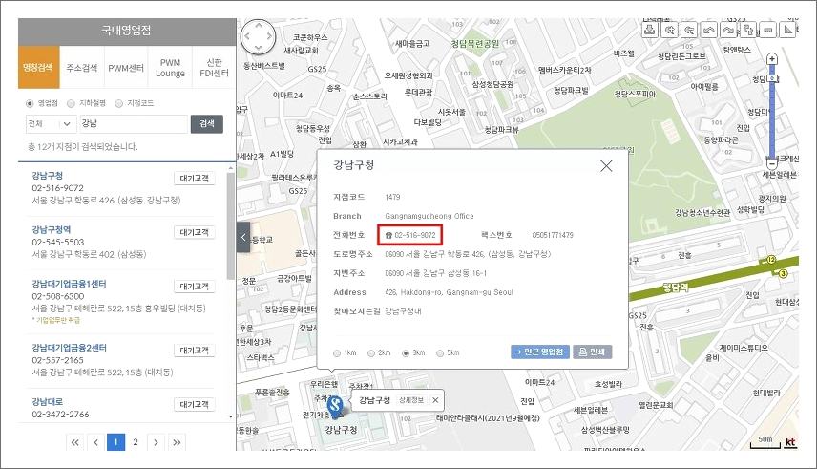817x469 pixels.
Task: Select results page 2
Action: coord(136,442)
